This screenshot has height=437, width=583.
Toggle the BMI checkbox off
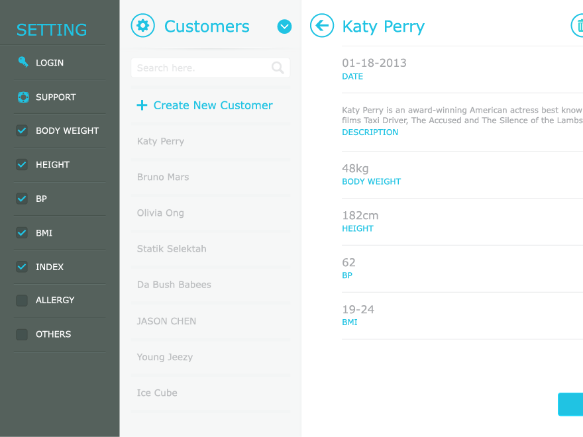(22, 232)
